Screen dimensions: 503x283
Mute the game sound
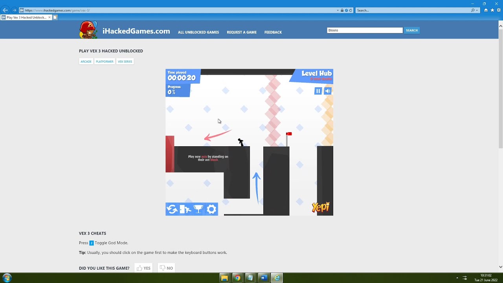328,91
